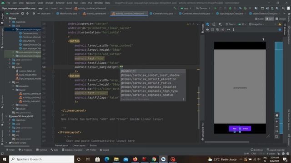Open the Build menu
The height and width of the screenshot is (163, 291).
point(69,3)
